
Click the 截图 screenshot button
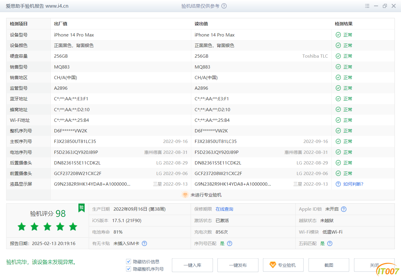click(x=329, y=265)
